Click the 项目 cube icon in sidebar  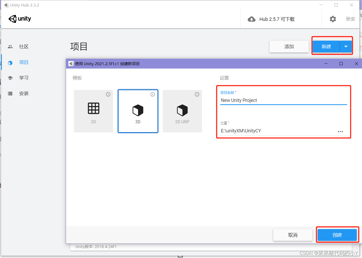coord(10,63)
